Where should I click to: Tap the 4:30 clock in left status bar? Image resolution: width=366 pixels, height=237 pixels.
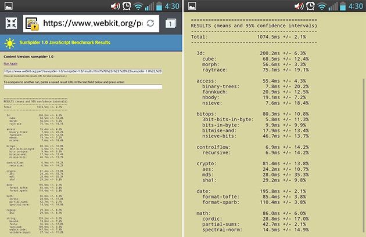pos(172,6)
